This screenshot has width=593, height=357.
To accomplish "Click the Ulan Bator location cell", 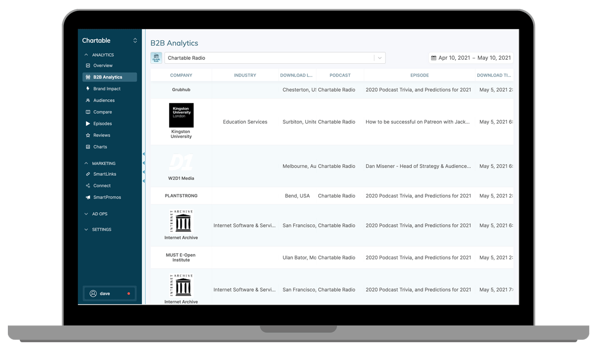I will (x=299, y=258).
